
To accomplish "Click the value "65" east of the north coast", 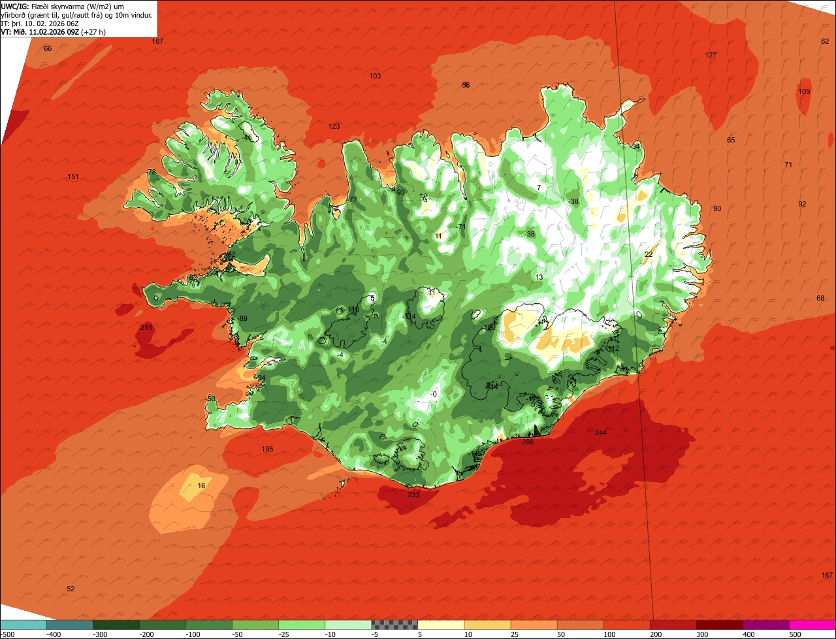I will (x=731, y=140).
